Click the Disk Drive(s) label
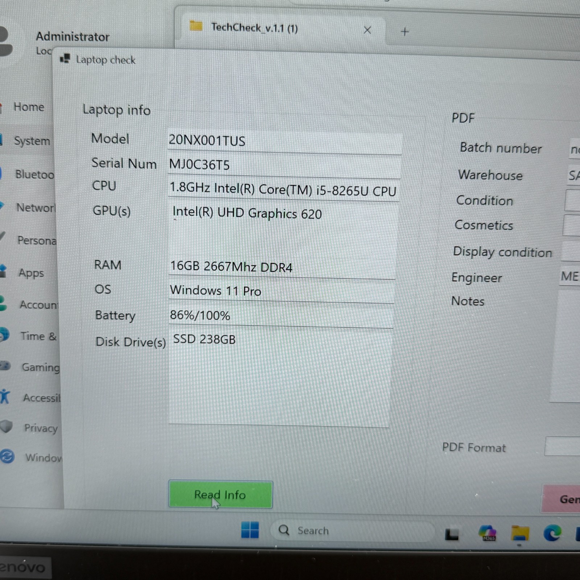This screenshot has width=580, height=580. (x=130, y=342)
